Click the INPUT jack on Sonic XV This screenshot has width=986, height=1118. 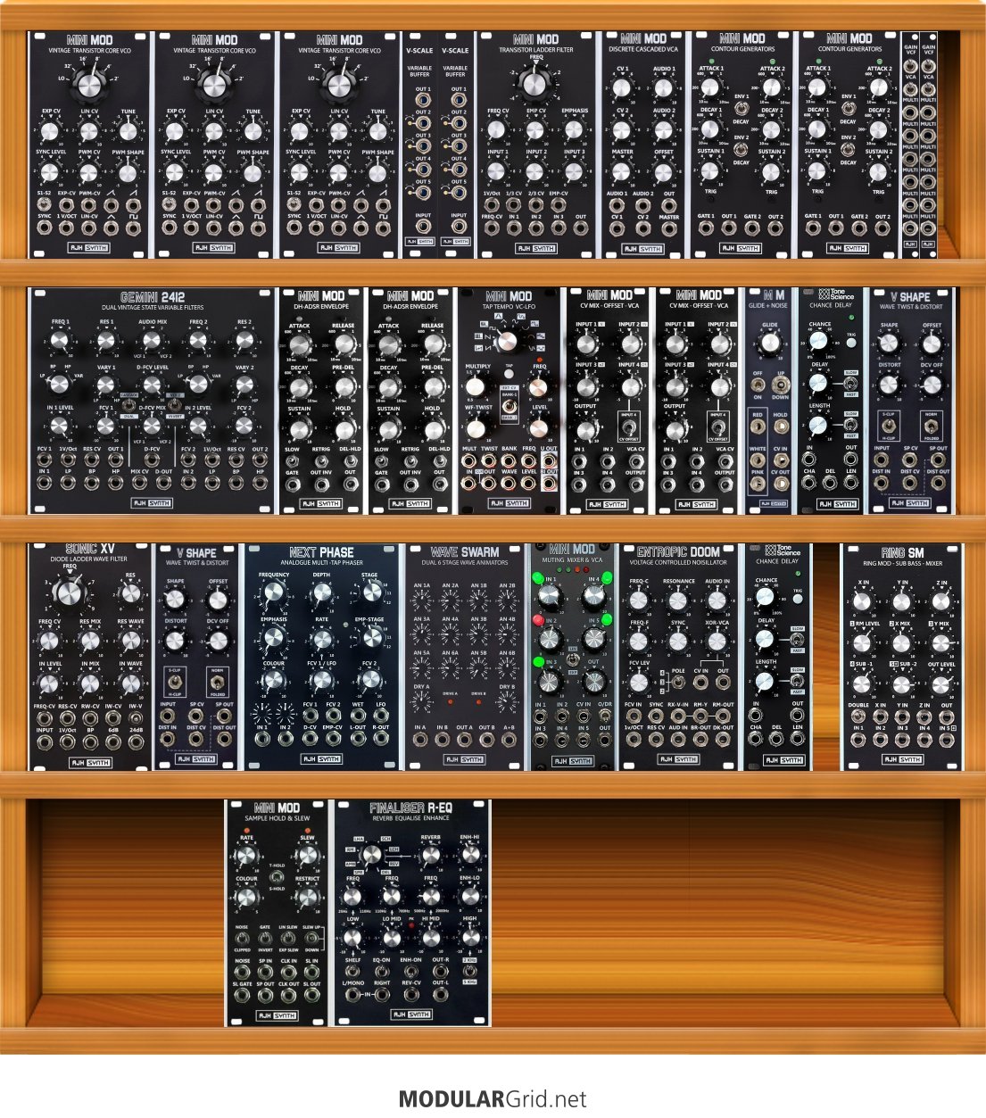pyautogui.click(x=45, y=742)
